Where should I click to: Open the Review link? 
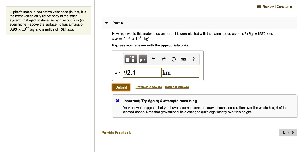coord(268,7)
